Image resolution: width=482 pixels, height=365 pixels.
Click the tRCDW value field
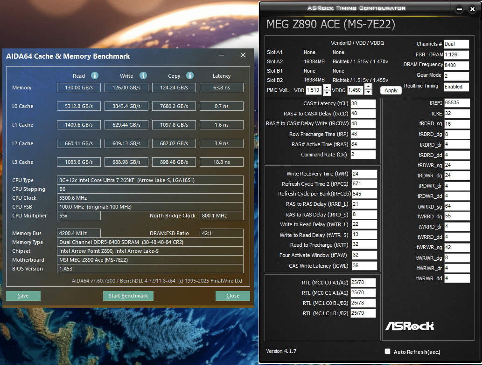click(363, 124)
